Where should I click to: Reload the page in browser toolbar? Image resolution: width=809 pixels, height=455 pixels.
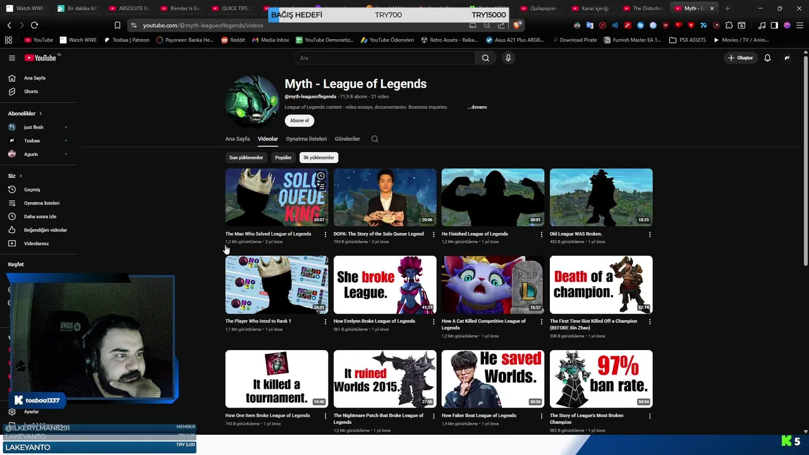(x=34, y=25)
